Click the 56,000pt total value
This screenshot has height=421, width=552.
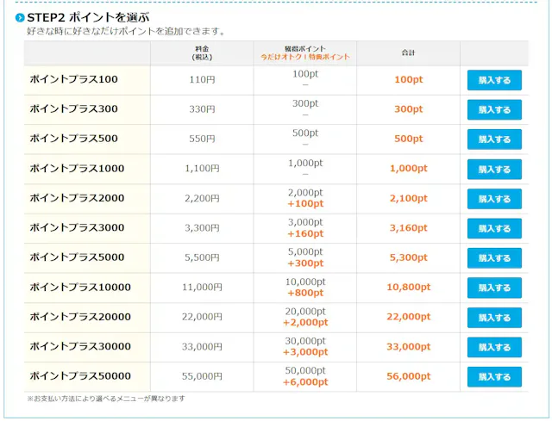pos(409,376)
